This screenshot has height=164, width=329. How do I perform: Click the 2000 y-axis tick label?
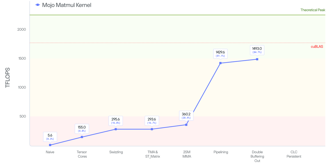pos(22,29)
